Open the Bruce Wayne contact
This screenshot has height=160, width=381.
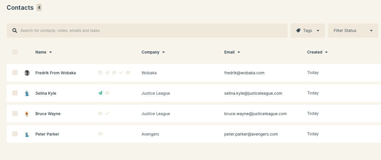coord(48,114)
